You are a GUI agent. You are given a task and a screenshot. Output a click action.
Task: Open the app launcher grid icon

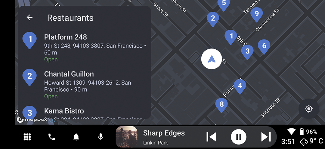pos(27,137)
